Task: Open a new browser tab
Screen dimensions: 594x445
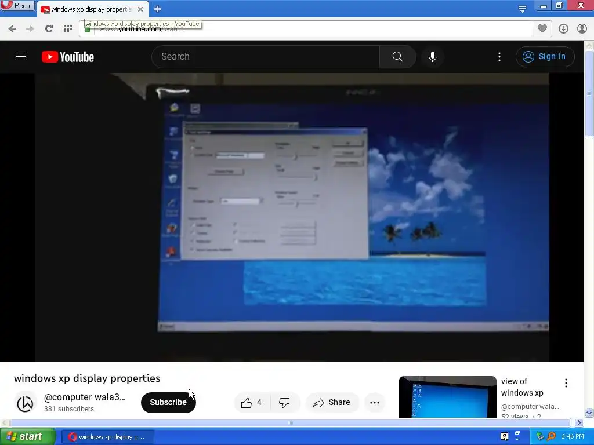Action: tap(158, 9)
